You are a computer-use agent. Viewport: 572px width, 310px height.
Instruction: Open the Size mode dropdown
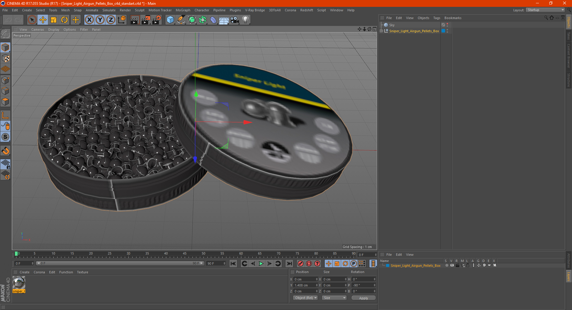pyautogui.click(x=335, y=298)
